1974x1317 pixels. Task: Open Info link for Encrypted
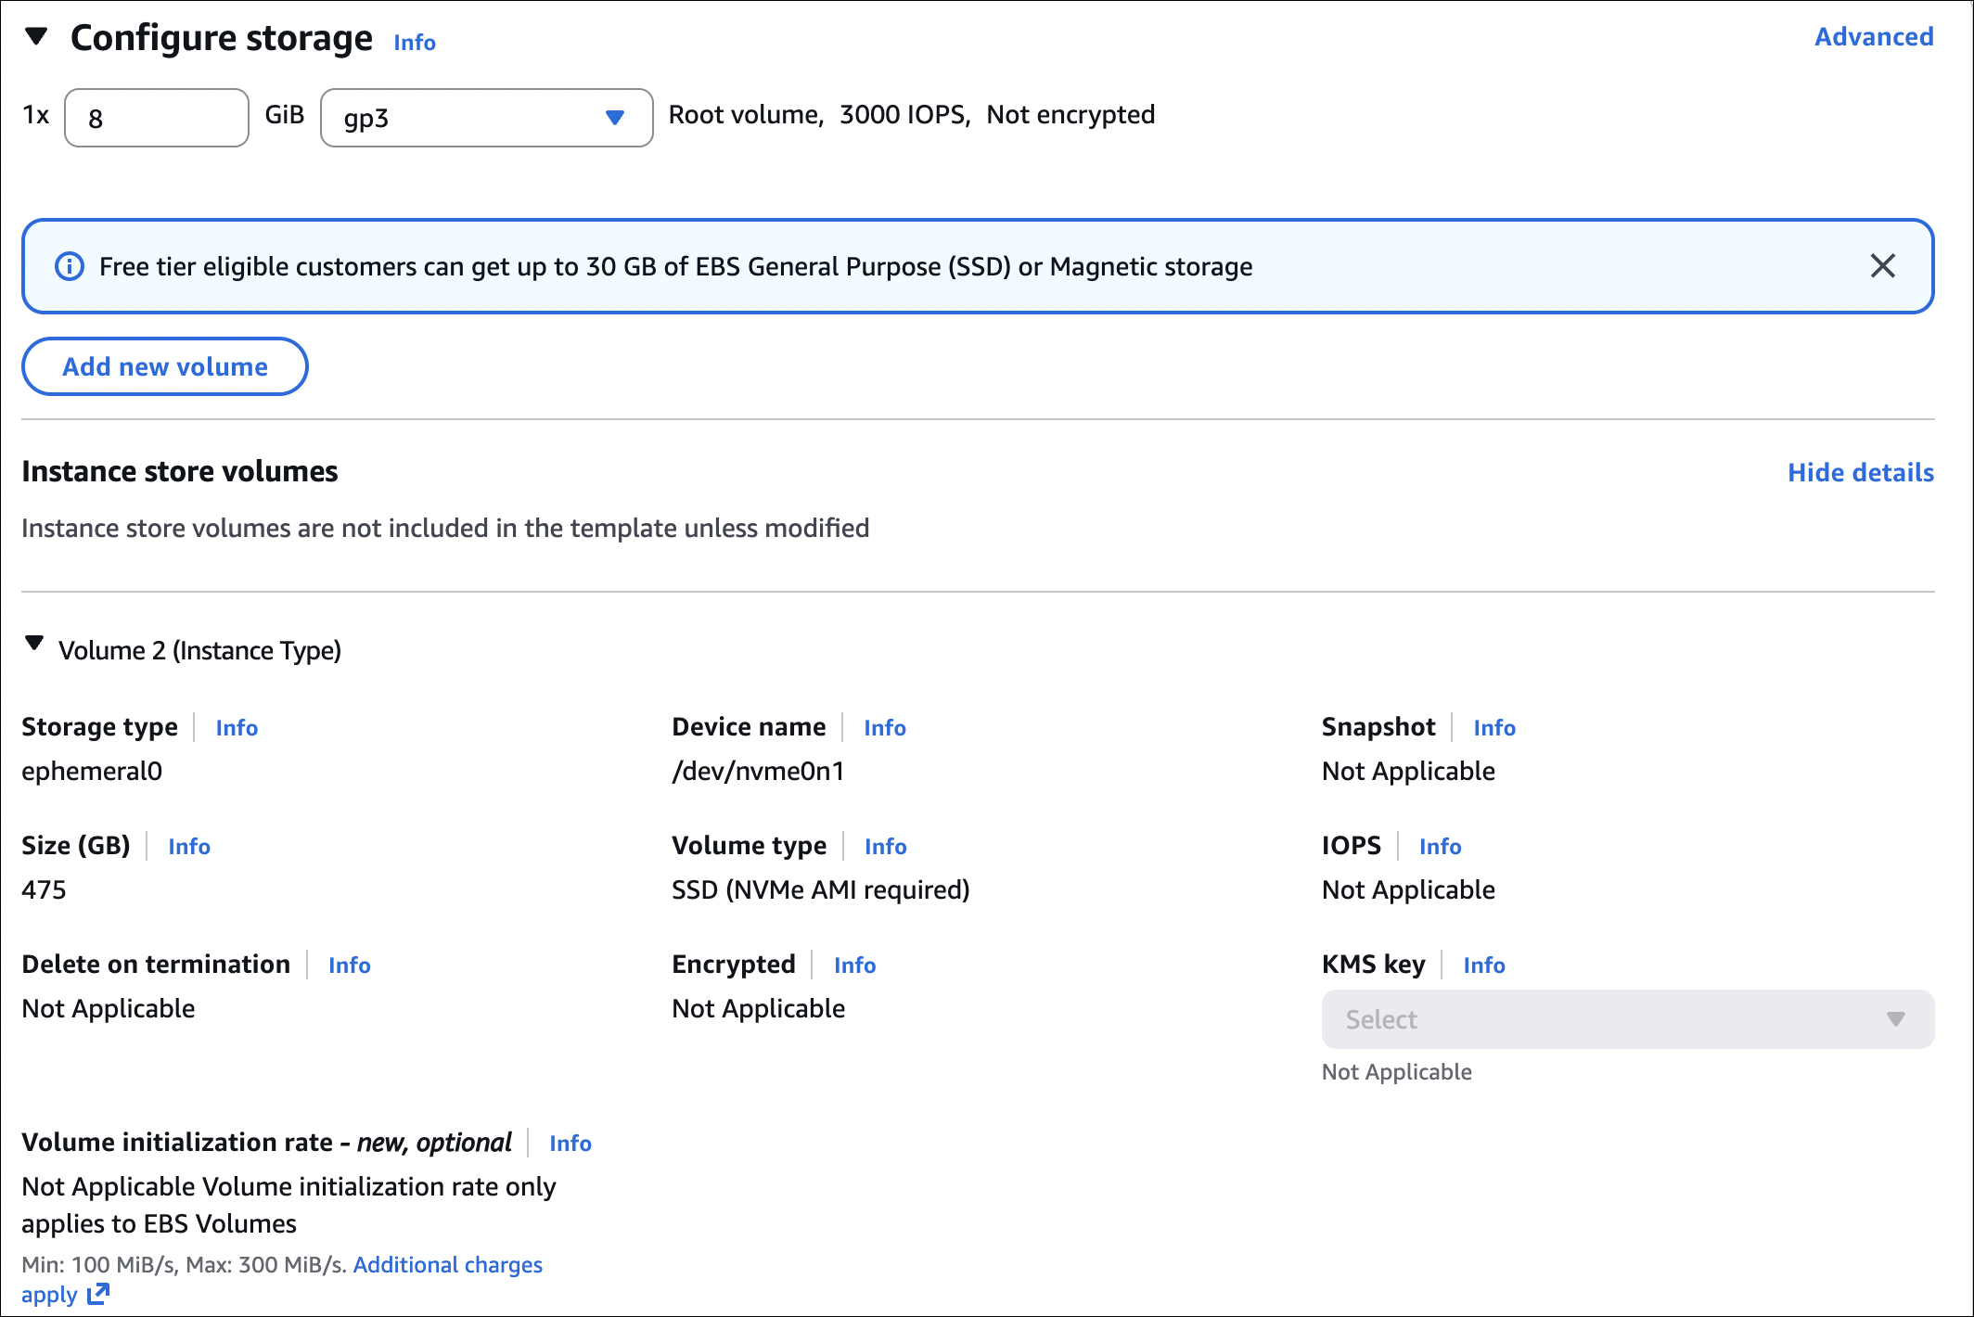pyautogui.click(x=853, y=965)
